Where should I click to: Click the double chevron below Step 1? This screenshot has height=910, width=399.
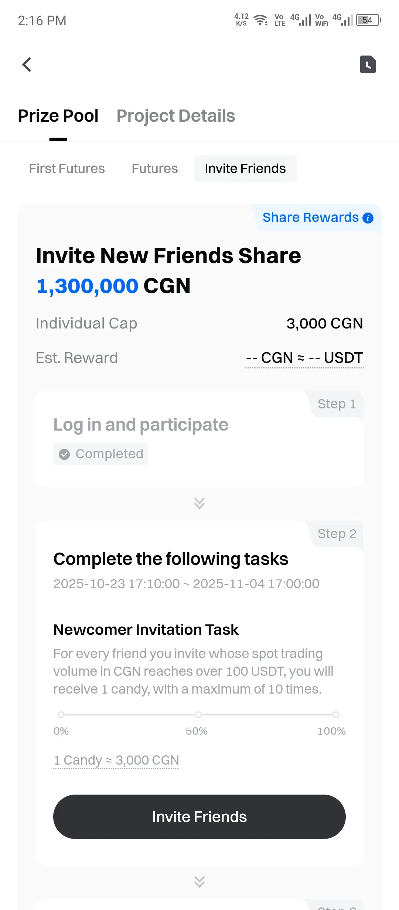[x=199, y=503]
